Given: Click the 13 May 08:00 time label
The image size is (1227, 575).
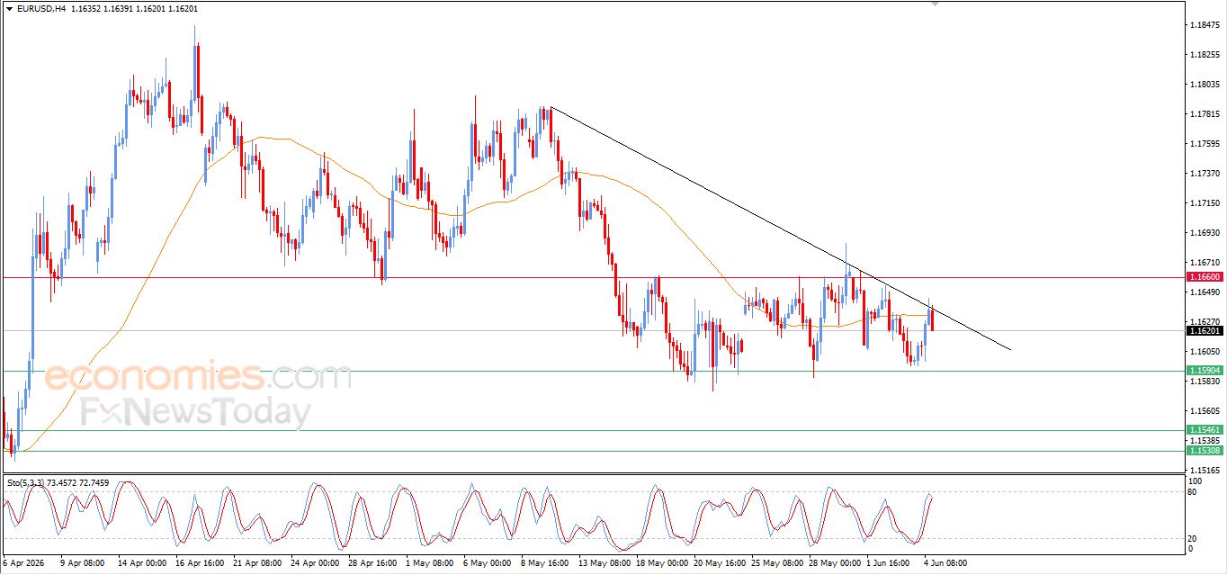Looking at the screenshot, I should (x=605, y=563).
